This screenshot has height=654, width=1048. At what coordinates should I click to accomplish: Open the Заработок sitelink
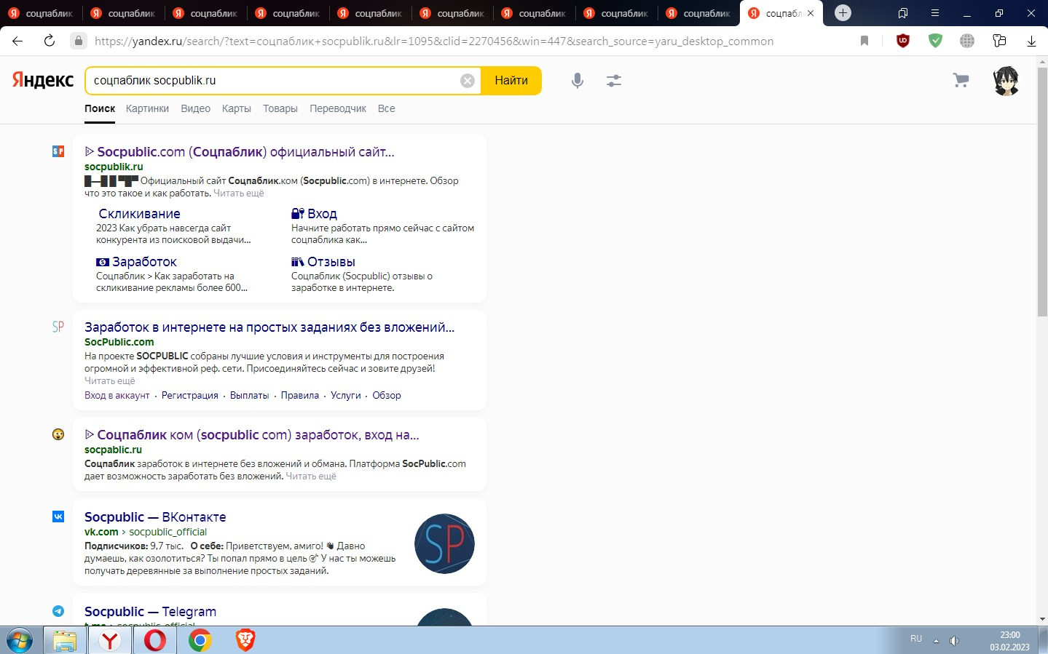(x=137, y=262)
